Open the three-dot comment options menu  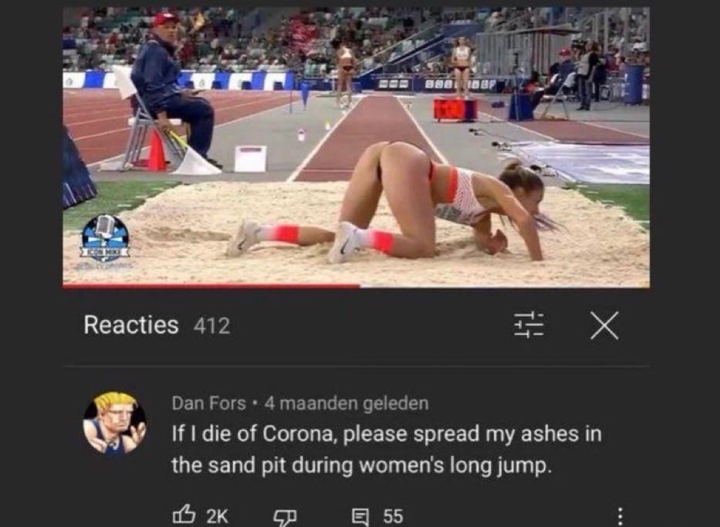click(620, 516)
